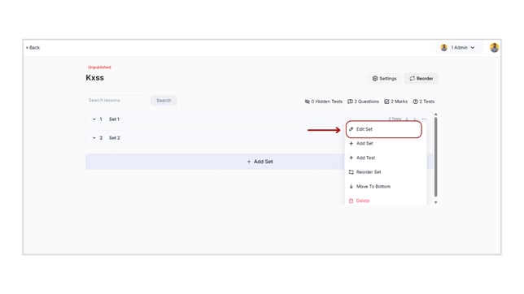Focus the Search lessons input field
This screenshot has height=294, width=524.
click(117, 100)
